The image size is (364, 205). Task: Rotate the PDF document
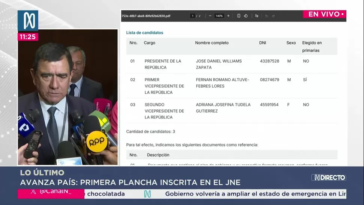[246, 16]
